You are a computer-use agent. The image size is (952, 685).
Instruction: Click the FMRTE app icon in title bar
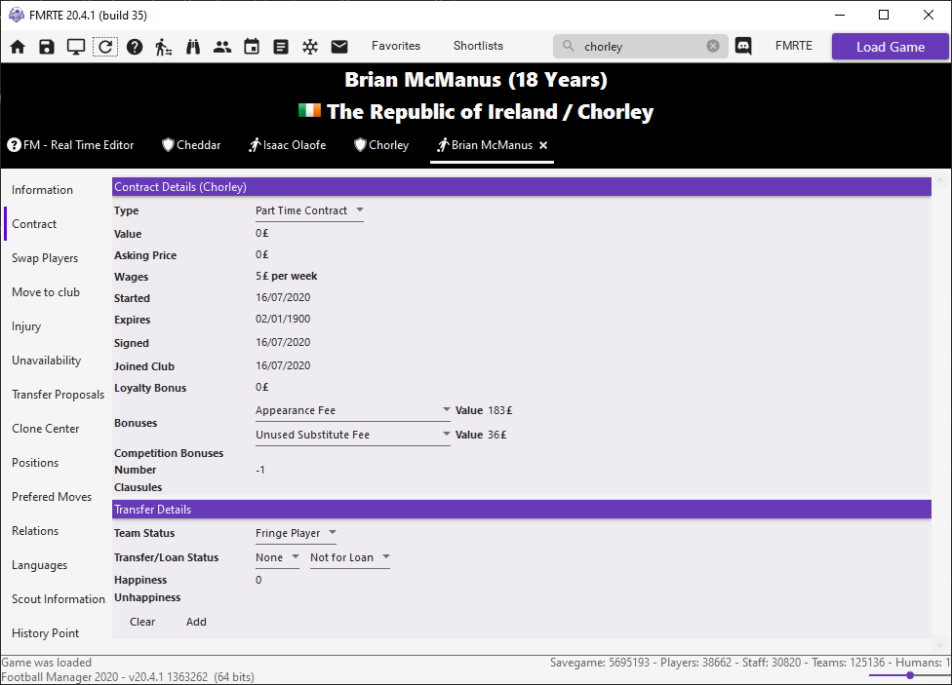point(17,16)
